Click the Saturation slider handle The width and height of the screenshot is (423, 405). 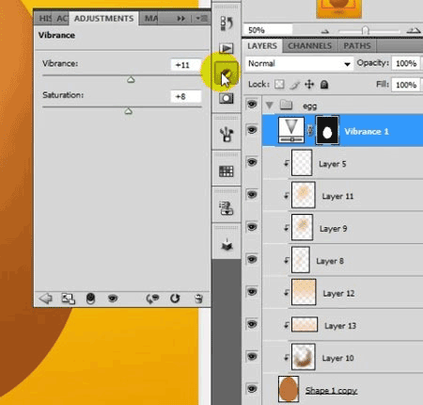128,111
